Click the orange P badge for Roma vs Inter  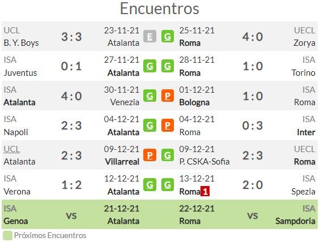pyautogui.click(x=168, y=126)
